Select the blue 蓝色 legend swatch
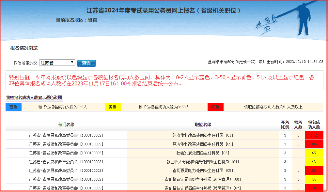Viewport: 328px width, 192px height. (13, 107)
